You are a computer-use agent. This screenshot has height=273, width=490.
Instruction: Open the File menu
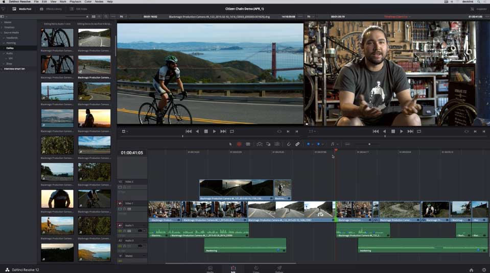36,2
